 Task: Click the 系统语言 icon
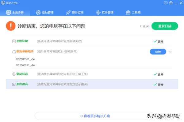tap(14, 84)
